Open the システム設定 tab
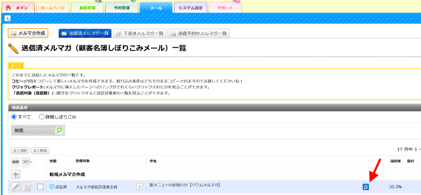This screenshot has width=421, height=195. 191,8
